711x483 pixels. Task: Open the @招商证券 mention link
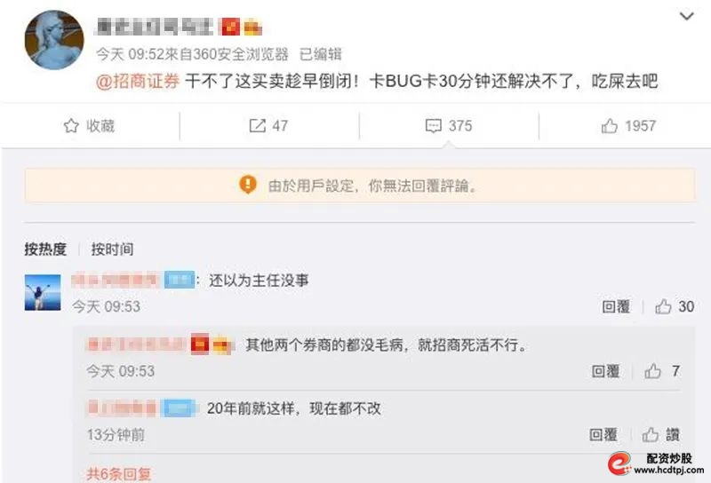(x=138, y=81)
